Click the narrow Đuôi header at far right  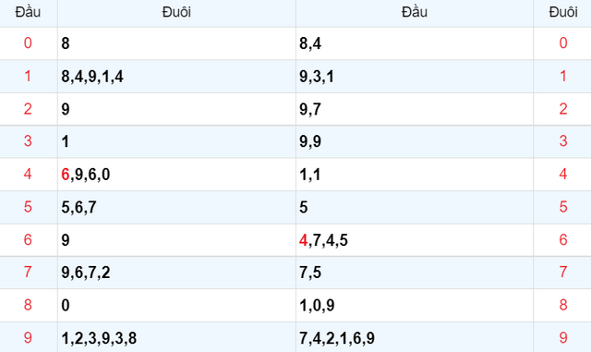click(563, 12)
